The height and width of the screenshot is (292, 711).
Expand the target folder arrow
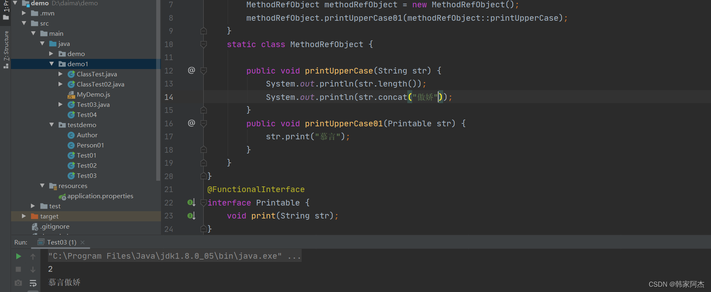(24, 216)
